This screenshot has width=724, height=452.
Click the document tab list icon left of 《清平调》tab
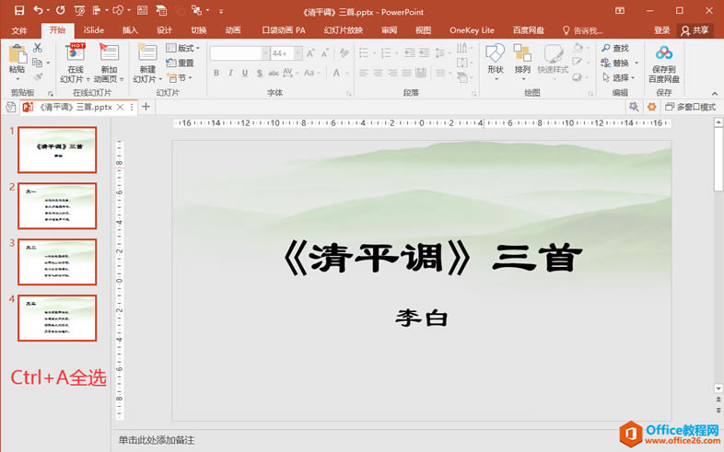[10, 107]
